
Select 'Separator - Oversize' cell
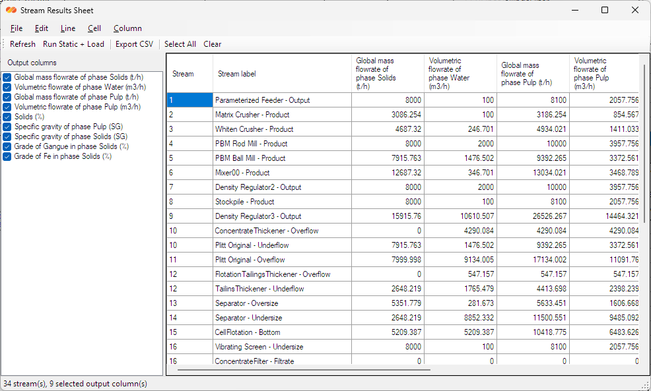[282, 303]
